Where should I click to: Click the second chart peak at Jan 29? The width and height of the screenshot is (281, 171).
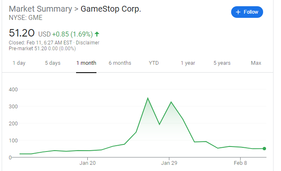click(x=171, y=102)
